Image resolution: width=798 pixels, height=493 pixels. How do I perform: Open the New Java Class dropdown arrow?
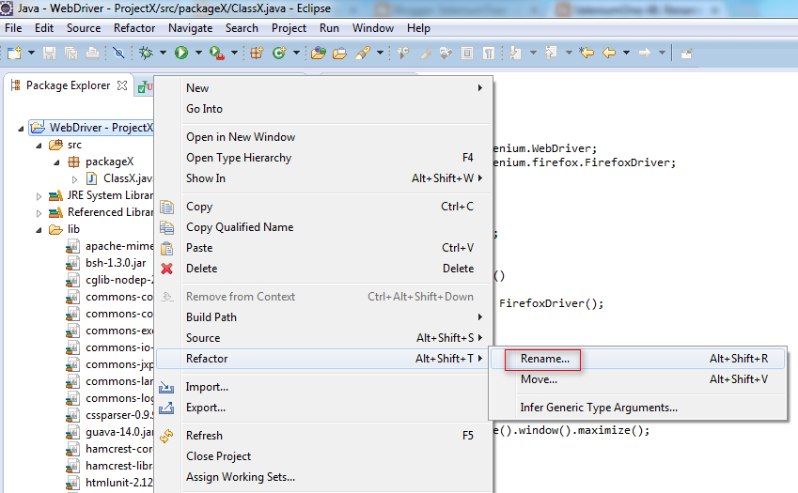(x=296, y=53)
